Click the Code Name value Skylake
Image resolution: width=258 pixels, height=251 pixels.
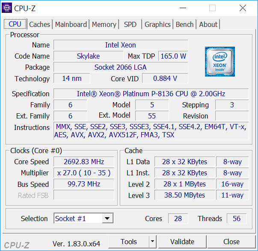pyautogui.click(x=89, y=56)
